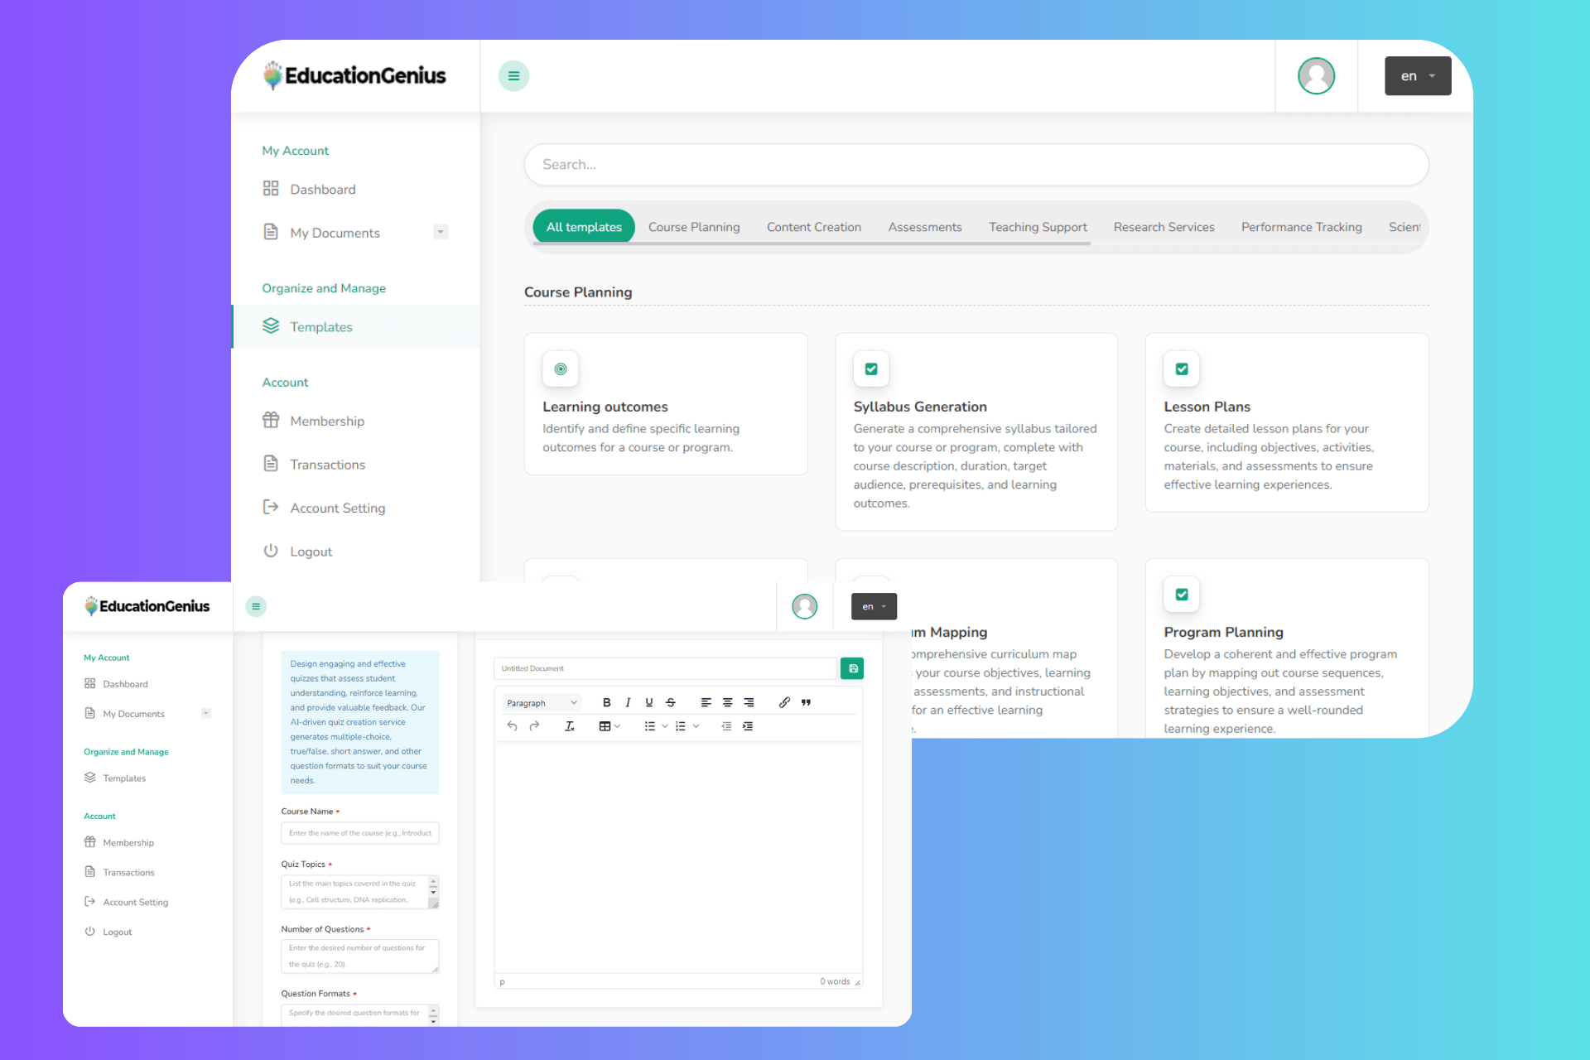Click the template Search field
1590x1060 pixels.
coord(976,165)
